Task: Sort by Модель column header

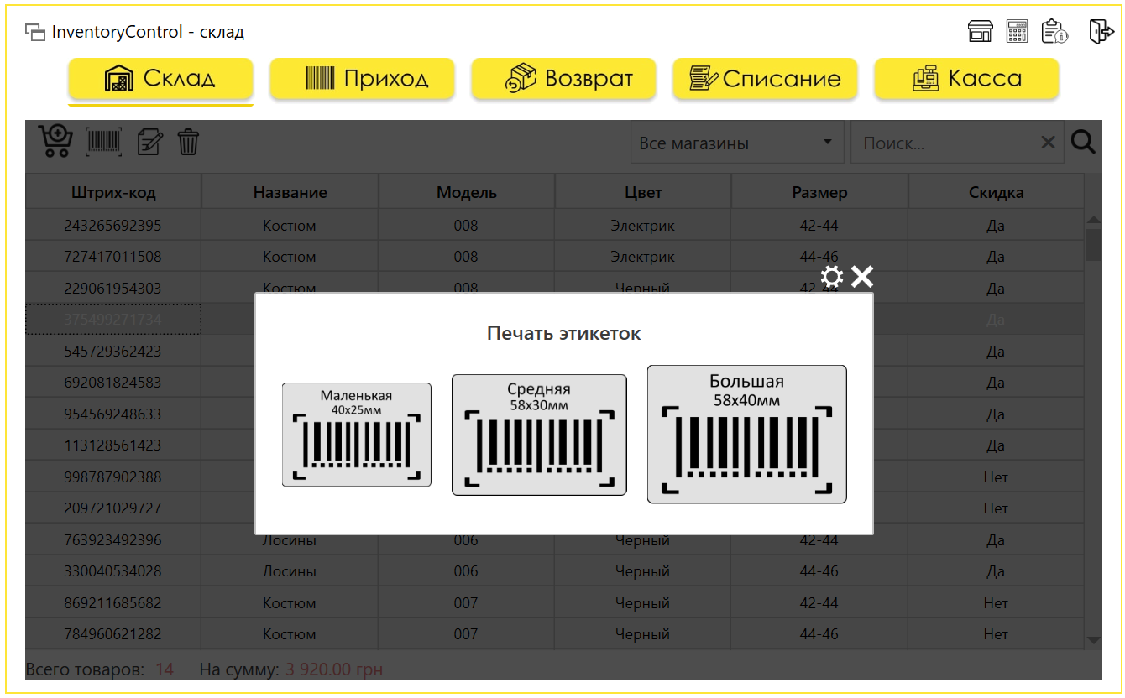Action: coord(467,192)
